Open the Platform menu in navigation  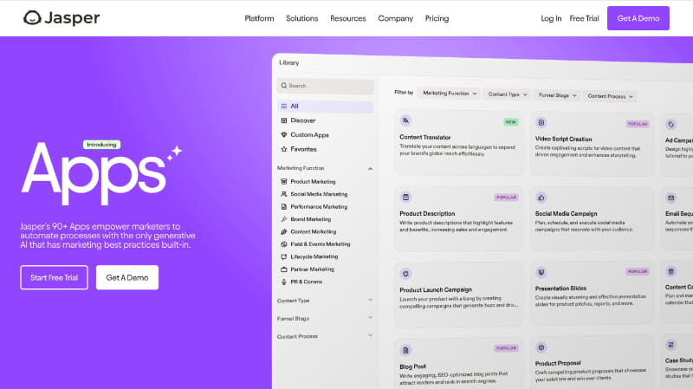click(x=259, y=18)
